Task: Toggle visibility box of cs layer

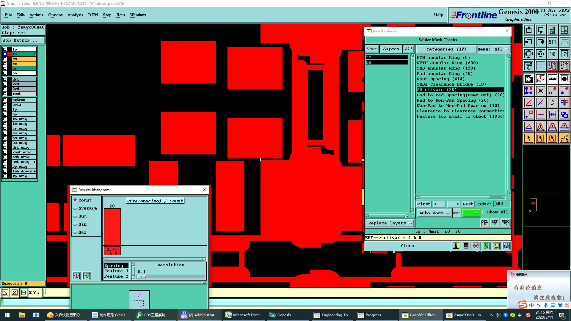Action: point(5,59)
